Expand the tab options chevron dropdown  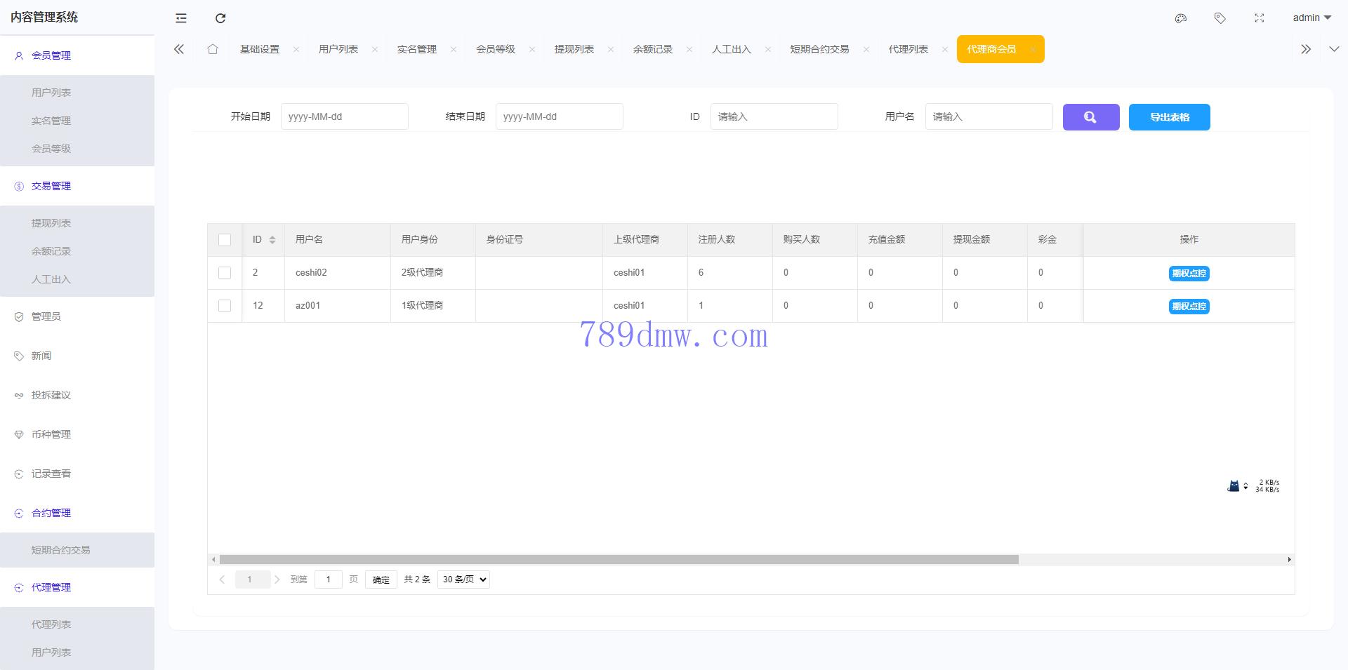[x=1334, y=49]
